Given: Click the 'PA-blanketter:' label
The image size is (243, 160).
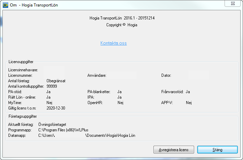Looking at the screenshot, I should point(99,92).
